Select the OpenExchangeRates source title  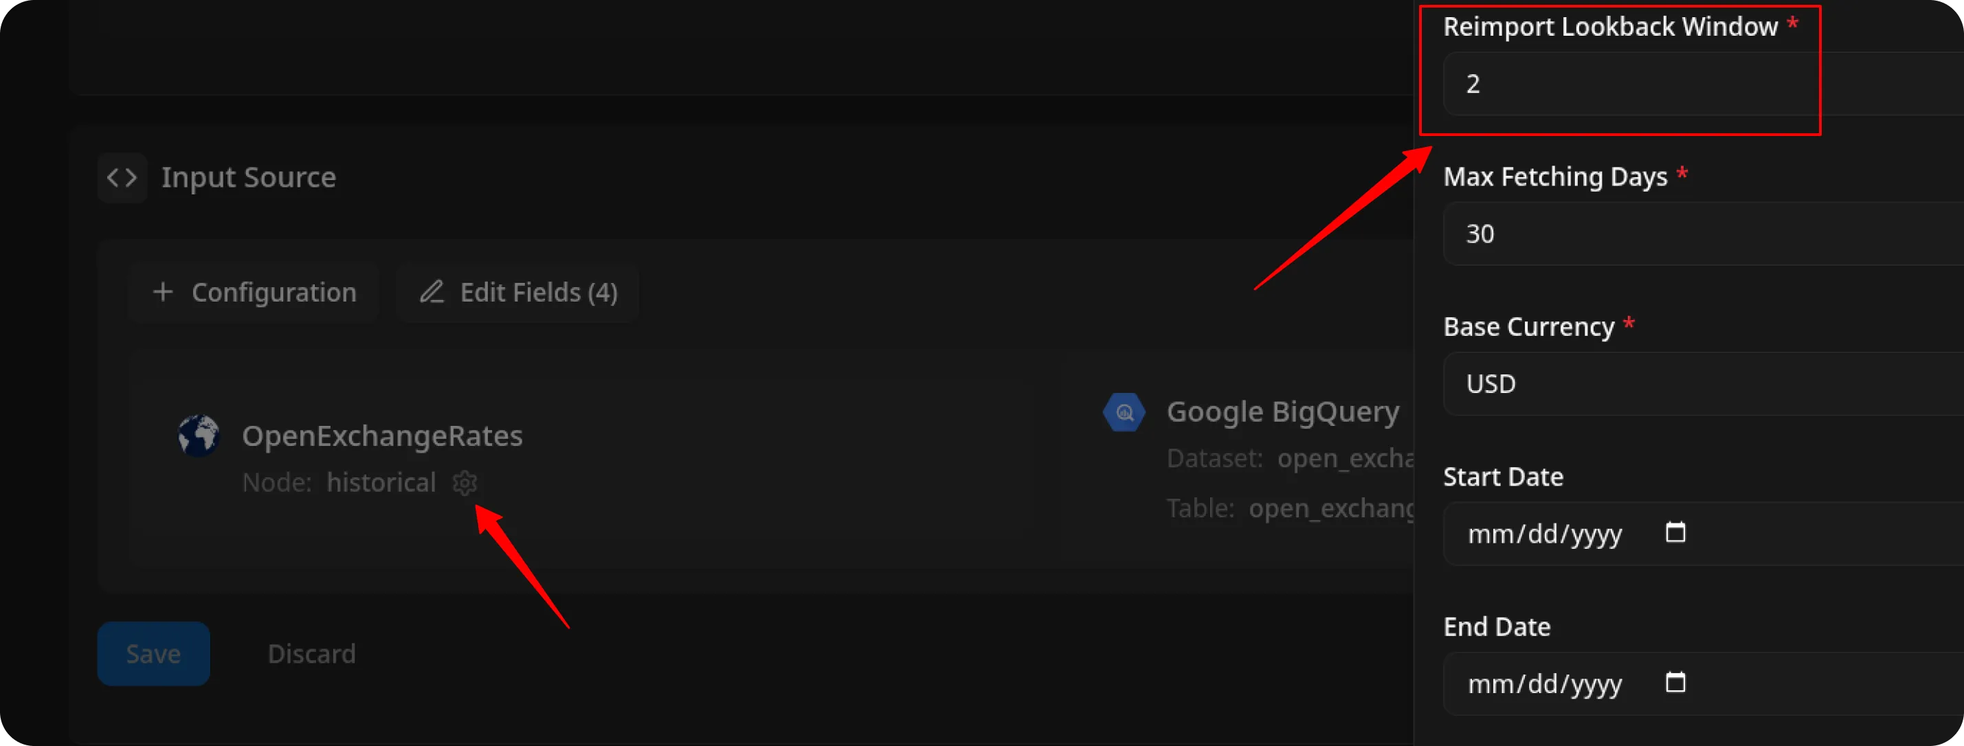pyautogui.click(x=382, y=436)
